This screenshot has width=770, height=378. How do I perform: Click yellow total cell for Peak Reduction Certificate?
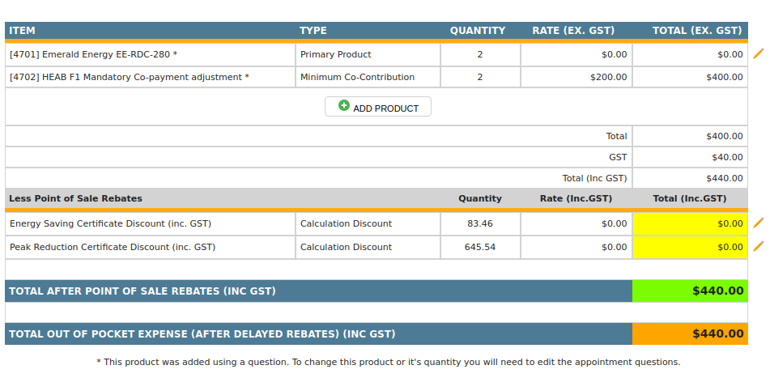(690, 247)
